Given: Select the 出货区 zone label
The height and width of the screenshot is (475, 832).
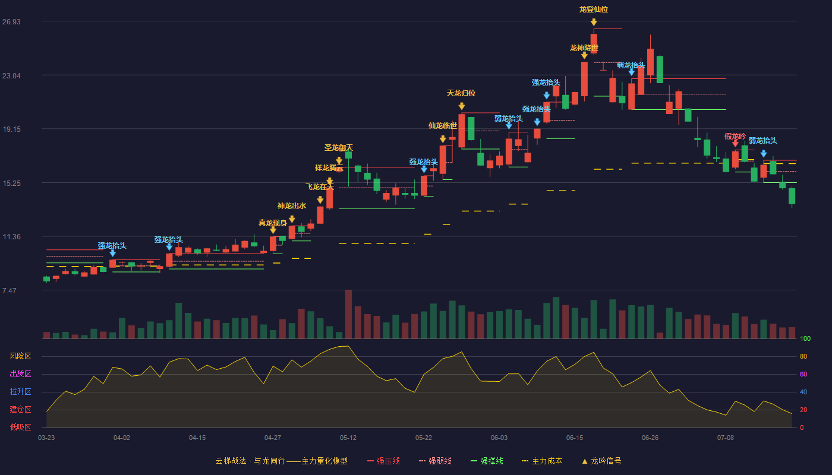Looking at the screenshot, I should 21,374.
